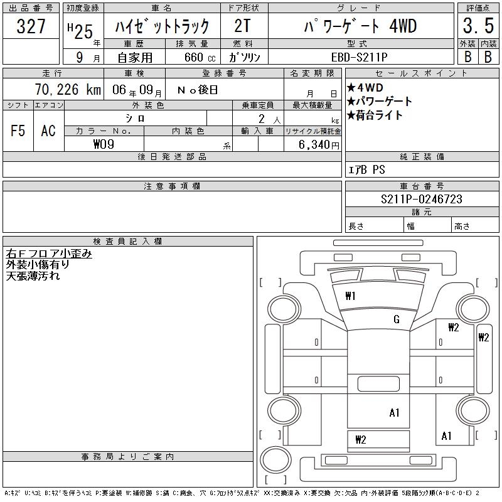The height and width of the screenshot is (502, 502).
Task: Click chassis number S211P-0246723
Action: [422, 199]
